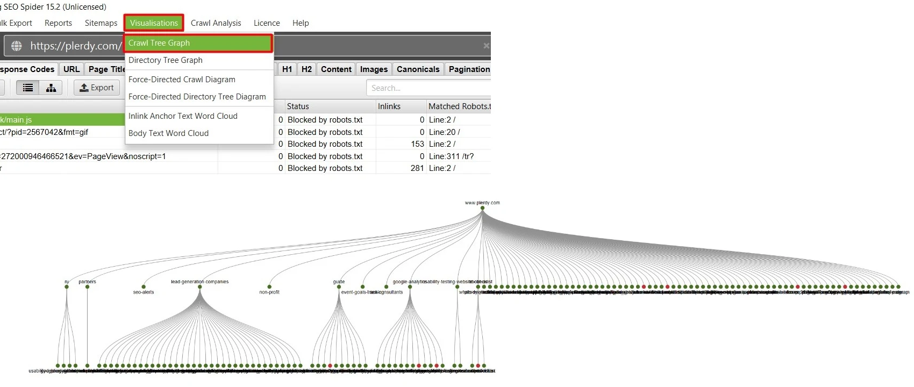This screenshot has width=914, height=387.
Task: Switch to the Canonicals tab
Action: coord(418,69)
